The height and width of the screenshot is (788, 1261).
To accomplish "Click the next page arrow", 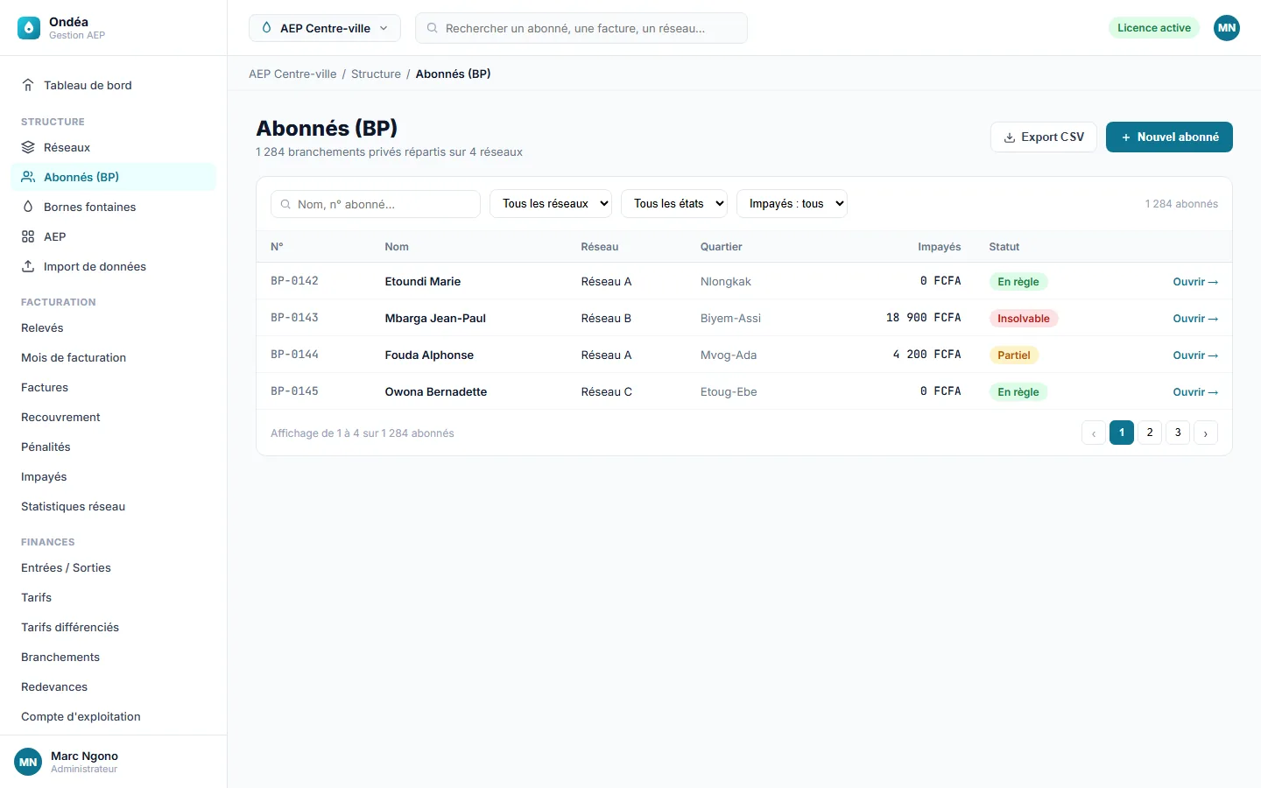I will coord(1206,433).
